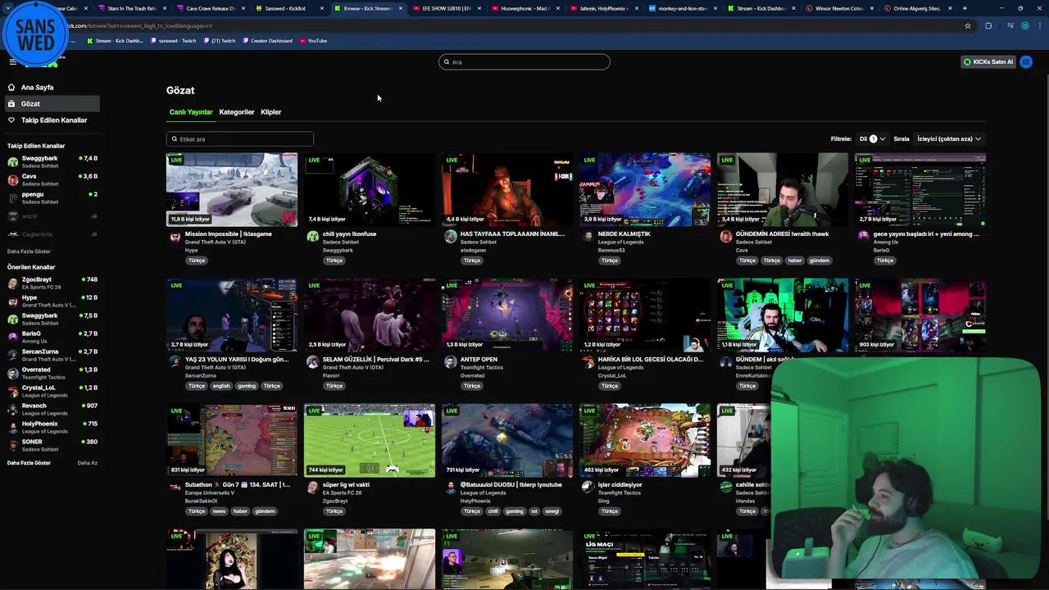The image size is (1049, 590).
Task: Click ZgocBrayt avatar in recommended channels
Action: 12,283
